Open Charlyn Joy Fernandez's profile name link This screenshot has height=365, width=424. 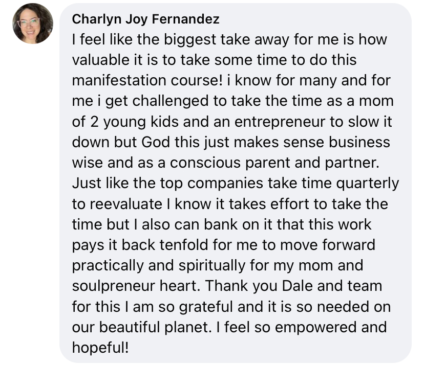tap(146, 19)
